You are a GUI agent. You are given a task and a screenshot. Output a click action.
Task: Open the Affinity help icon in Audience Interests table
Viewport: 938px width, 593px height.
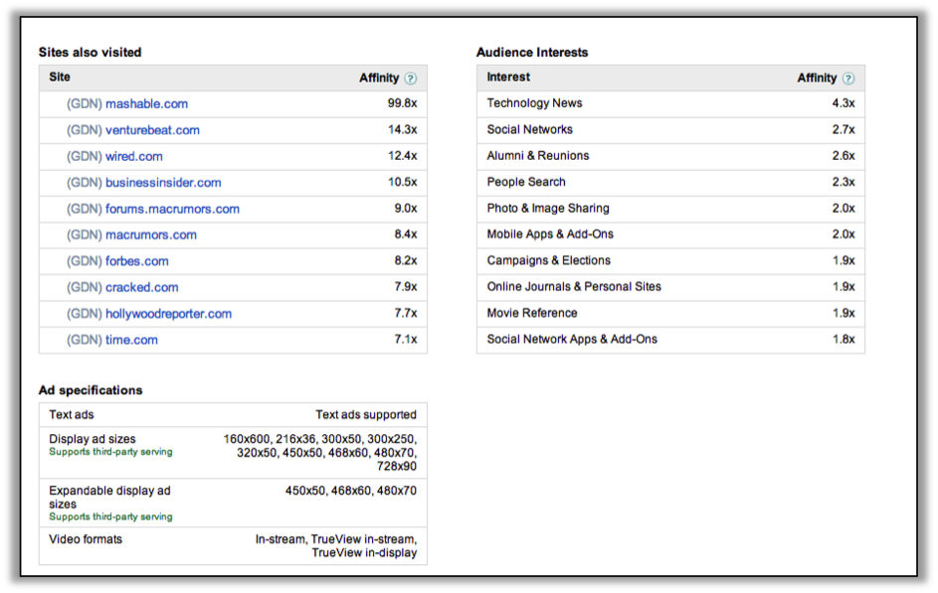pyautogui.click(x=848, y=78)
